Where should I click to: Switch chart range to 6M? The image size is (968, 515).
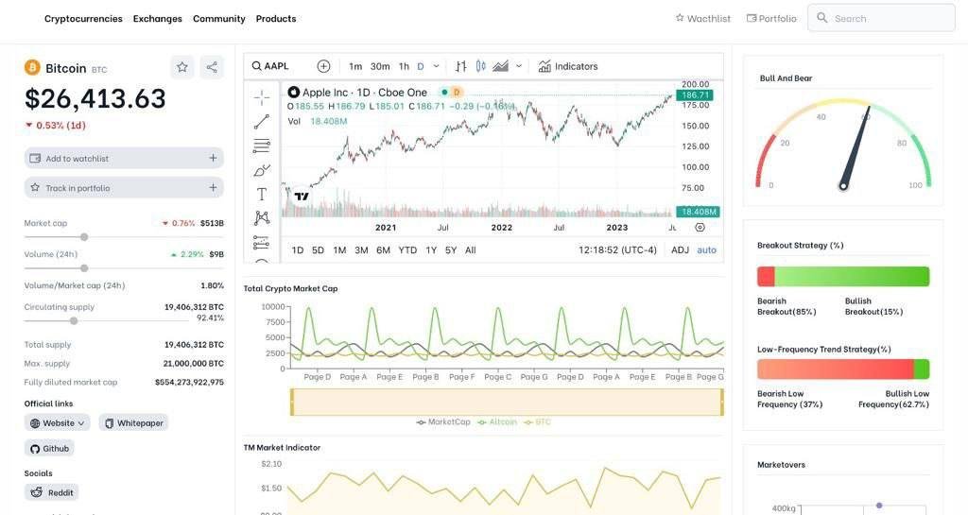coord(384,250)
